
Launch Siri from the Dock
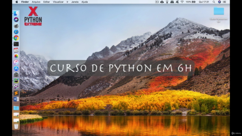16,20
